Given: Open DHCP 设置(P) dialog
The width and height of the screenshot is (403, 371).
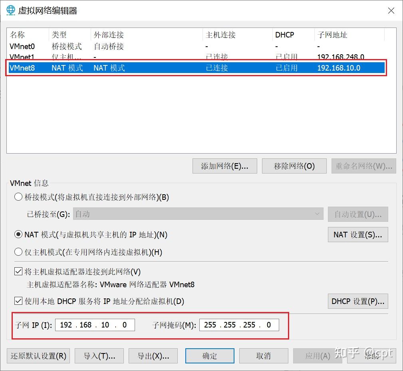Looking at the screenshot, I should pyautogui.click(x=358, y=301).
